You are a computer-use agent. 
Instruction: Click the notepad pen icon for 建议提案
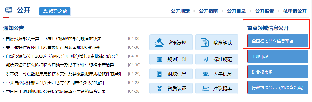206,89
